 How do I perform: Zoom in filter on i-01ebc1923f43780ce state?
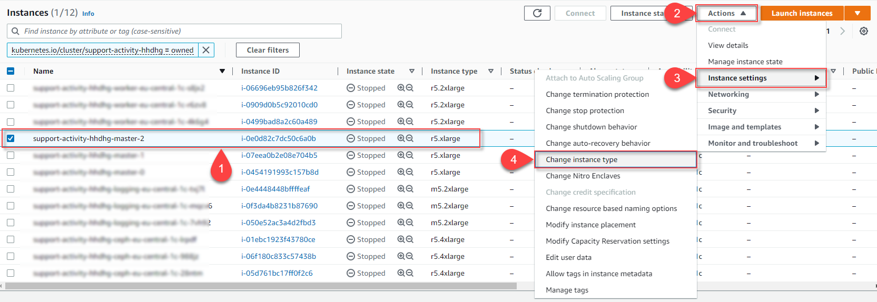(x=401, y=239)
